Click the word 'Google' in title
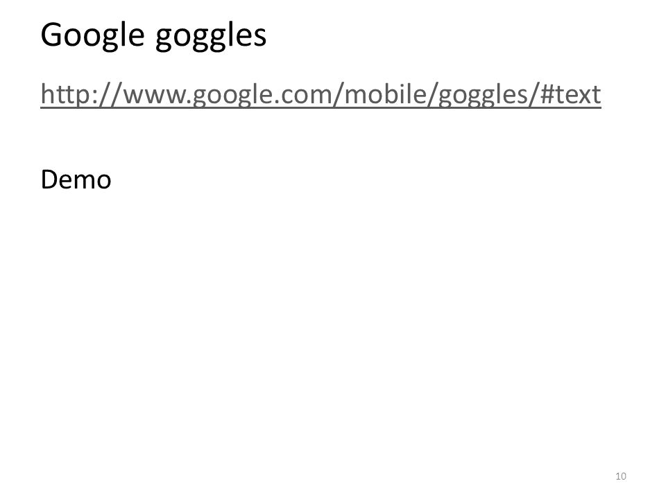This screenshot has height=499, width=666. coord(92,36)
